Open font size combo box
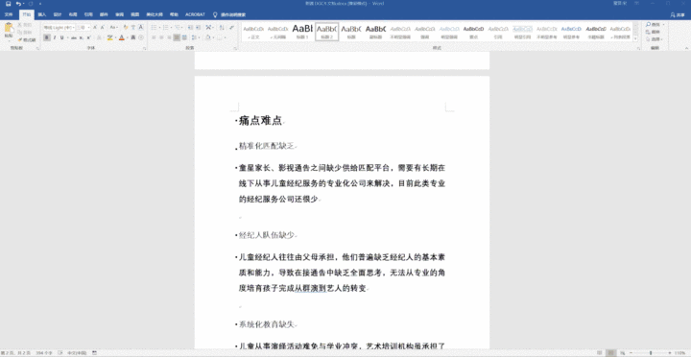The image size is (691, 357). (x=83, y=27)
